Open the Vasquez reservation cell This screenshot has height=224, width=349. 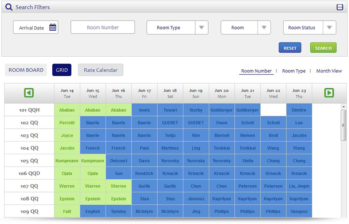pos(299,211)
